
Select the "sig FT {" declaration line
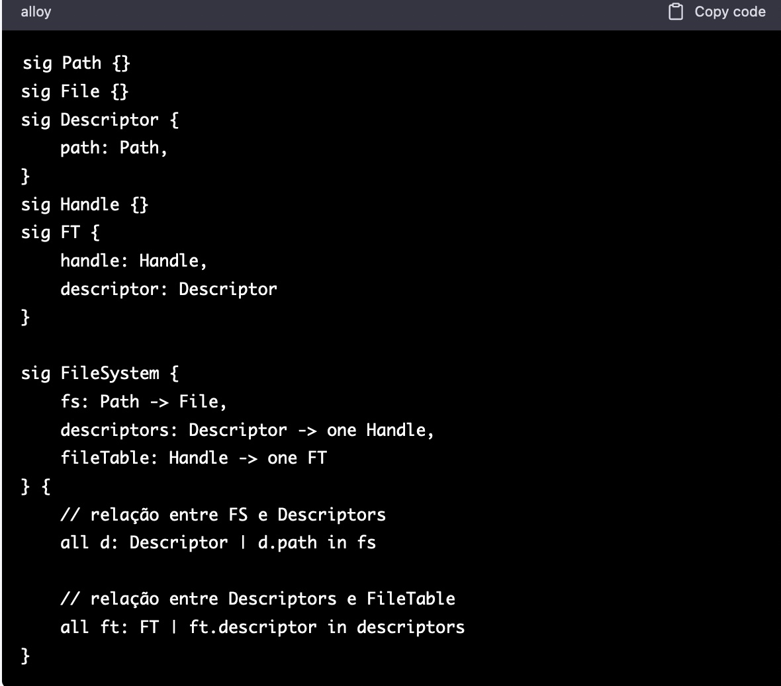(60, 232)
